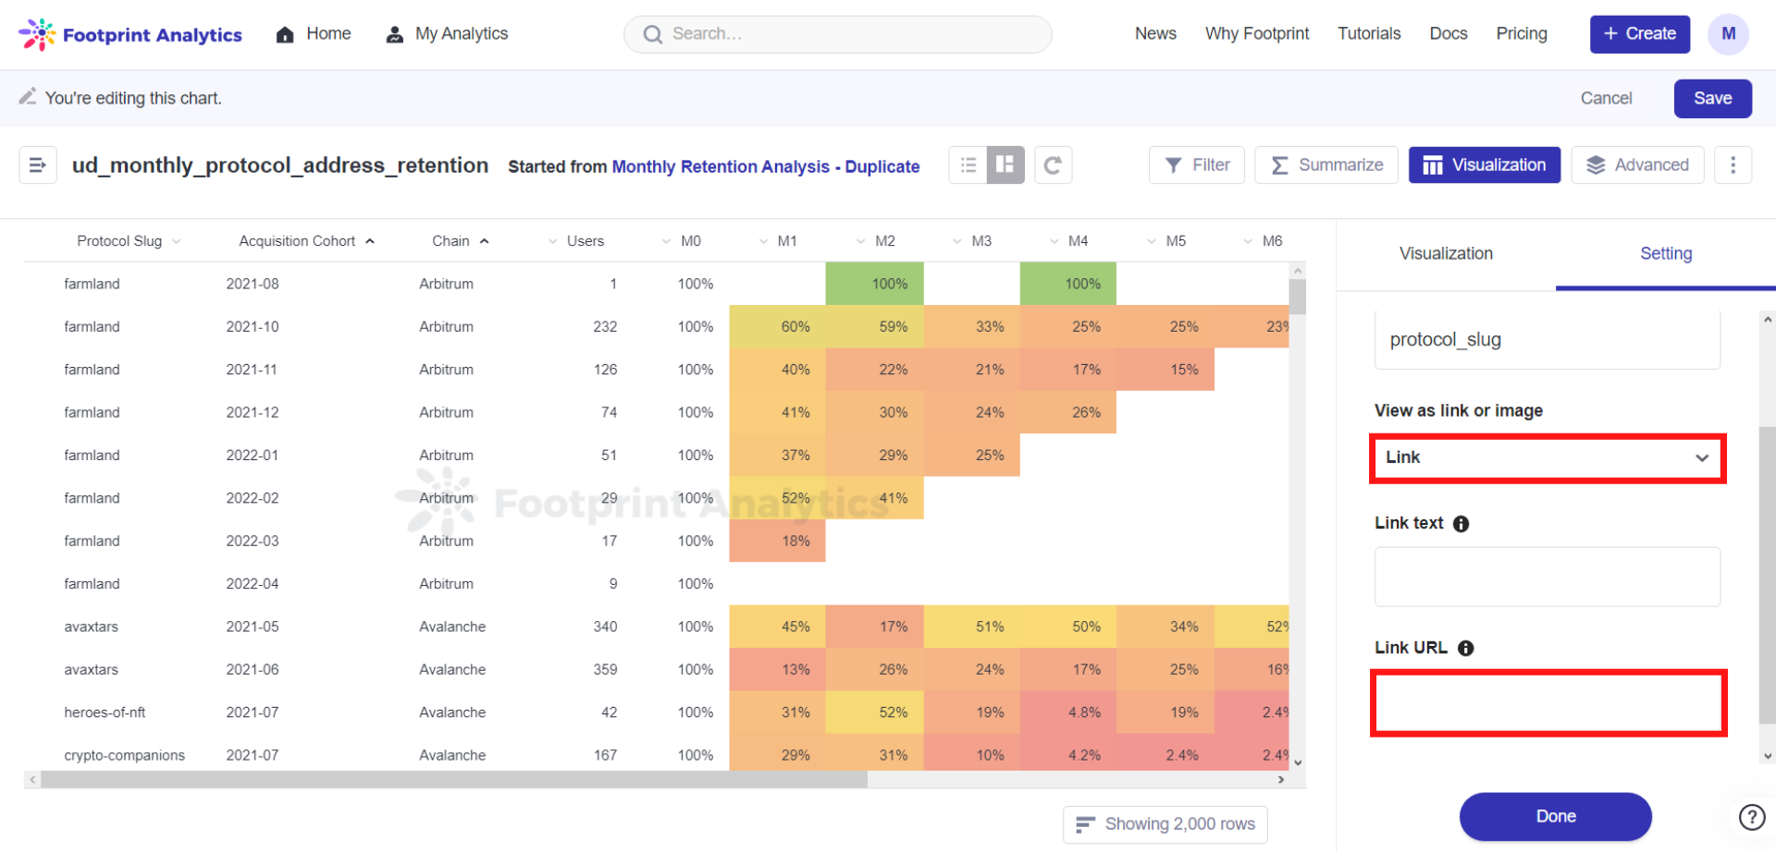This screenshot has width=1776, height=852.
Task: Click the Search field
Action: click(838, 34)
